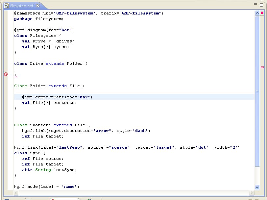Click the vertical scrollbar thumb
This screenshot has height=200, width=267.
(257, 91)
